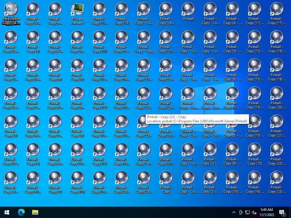Select the Recycle Bin desktop icon

pos(11,14)
